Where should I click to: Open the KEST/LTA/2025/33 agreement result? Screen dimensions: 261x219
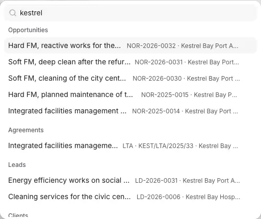click(x=130, y=145)
